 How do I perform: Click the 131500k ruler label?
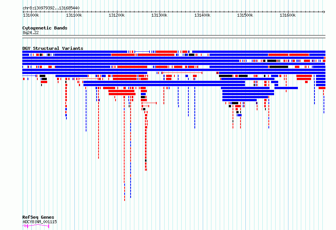(x=245, y=15)
